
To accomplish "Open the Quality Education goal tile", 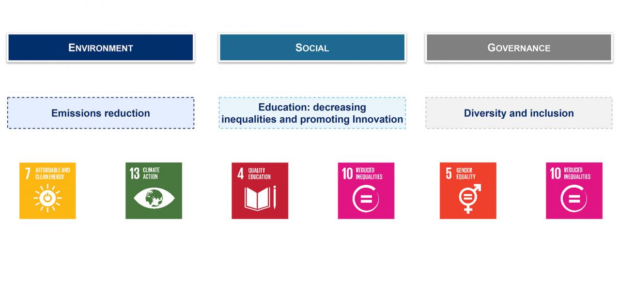I will point(260,191).
